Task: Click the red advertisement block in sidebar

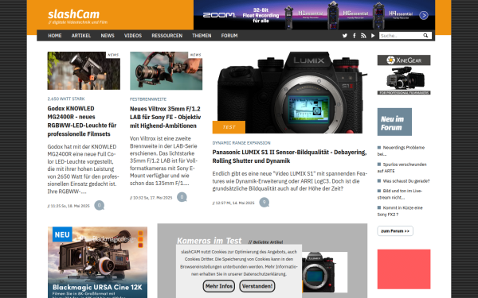Action: [x=404, y=269]
